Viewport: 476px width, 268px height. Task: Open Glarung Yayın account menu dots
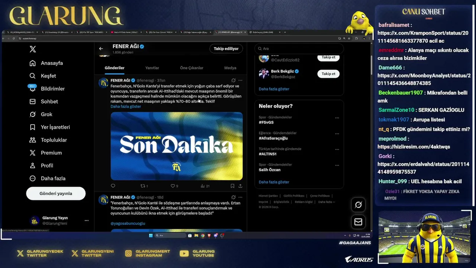pyautogui.click(x=87, y=220)
